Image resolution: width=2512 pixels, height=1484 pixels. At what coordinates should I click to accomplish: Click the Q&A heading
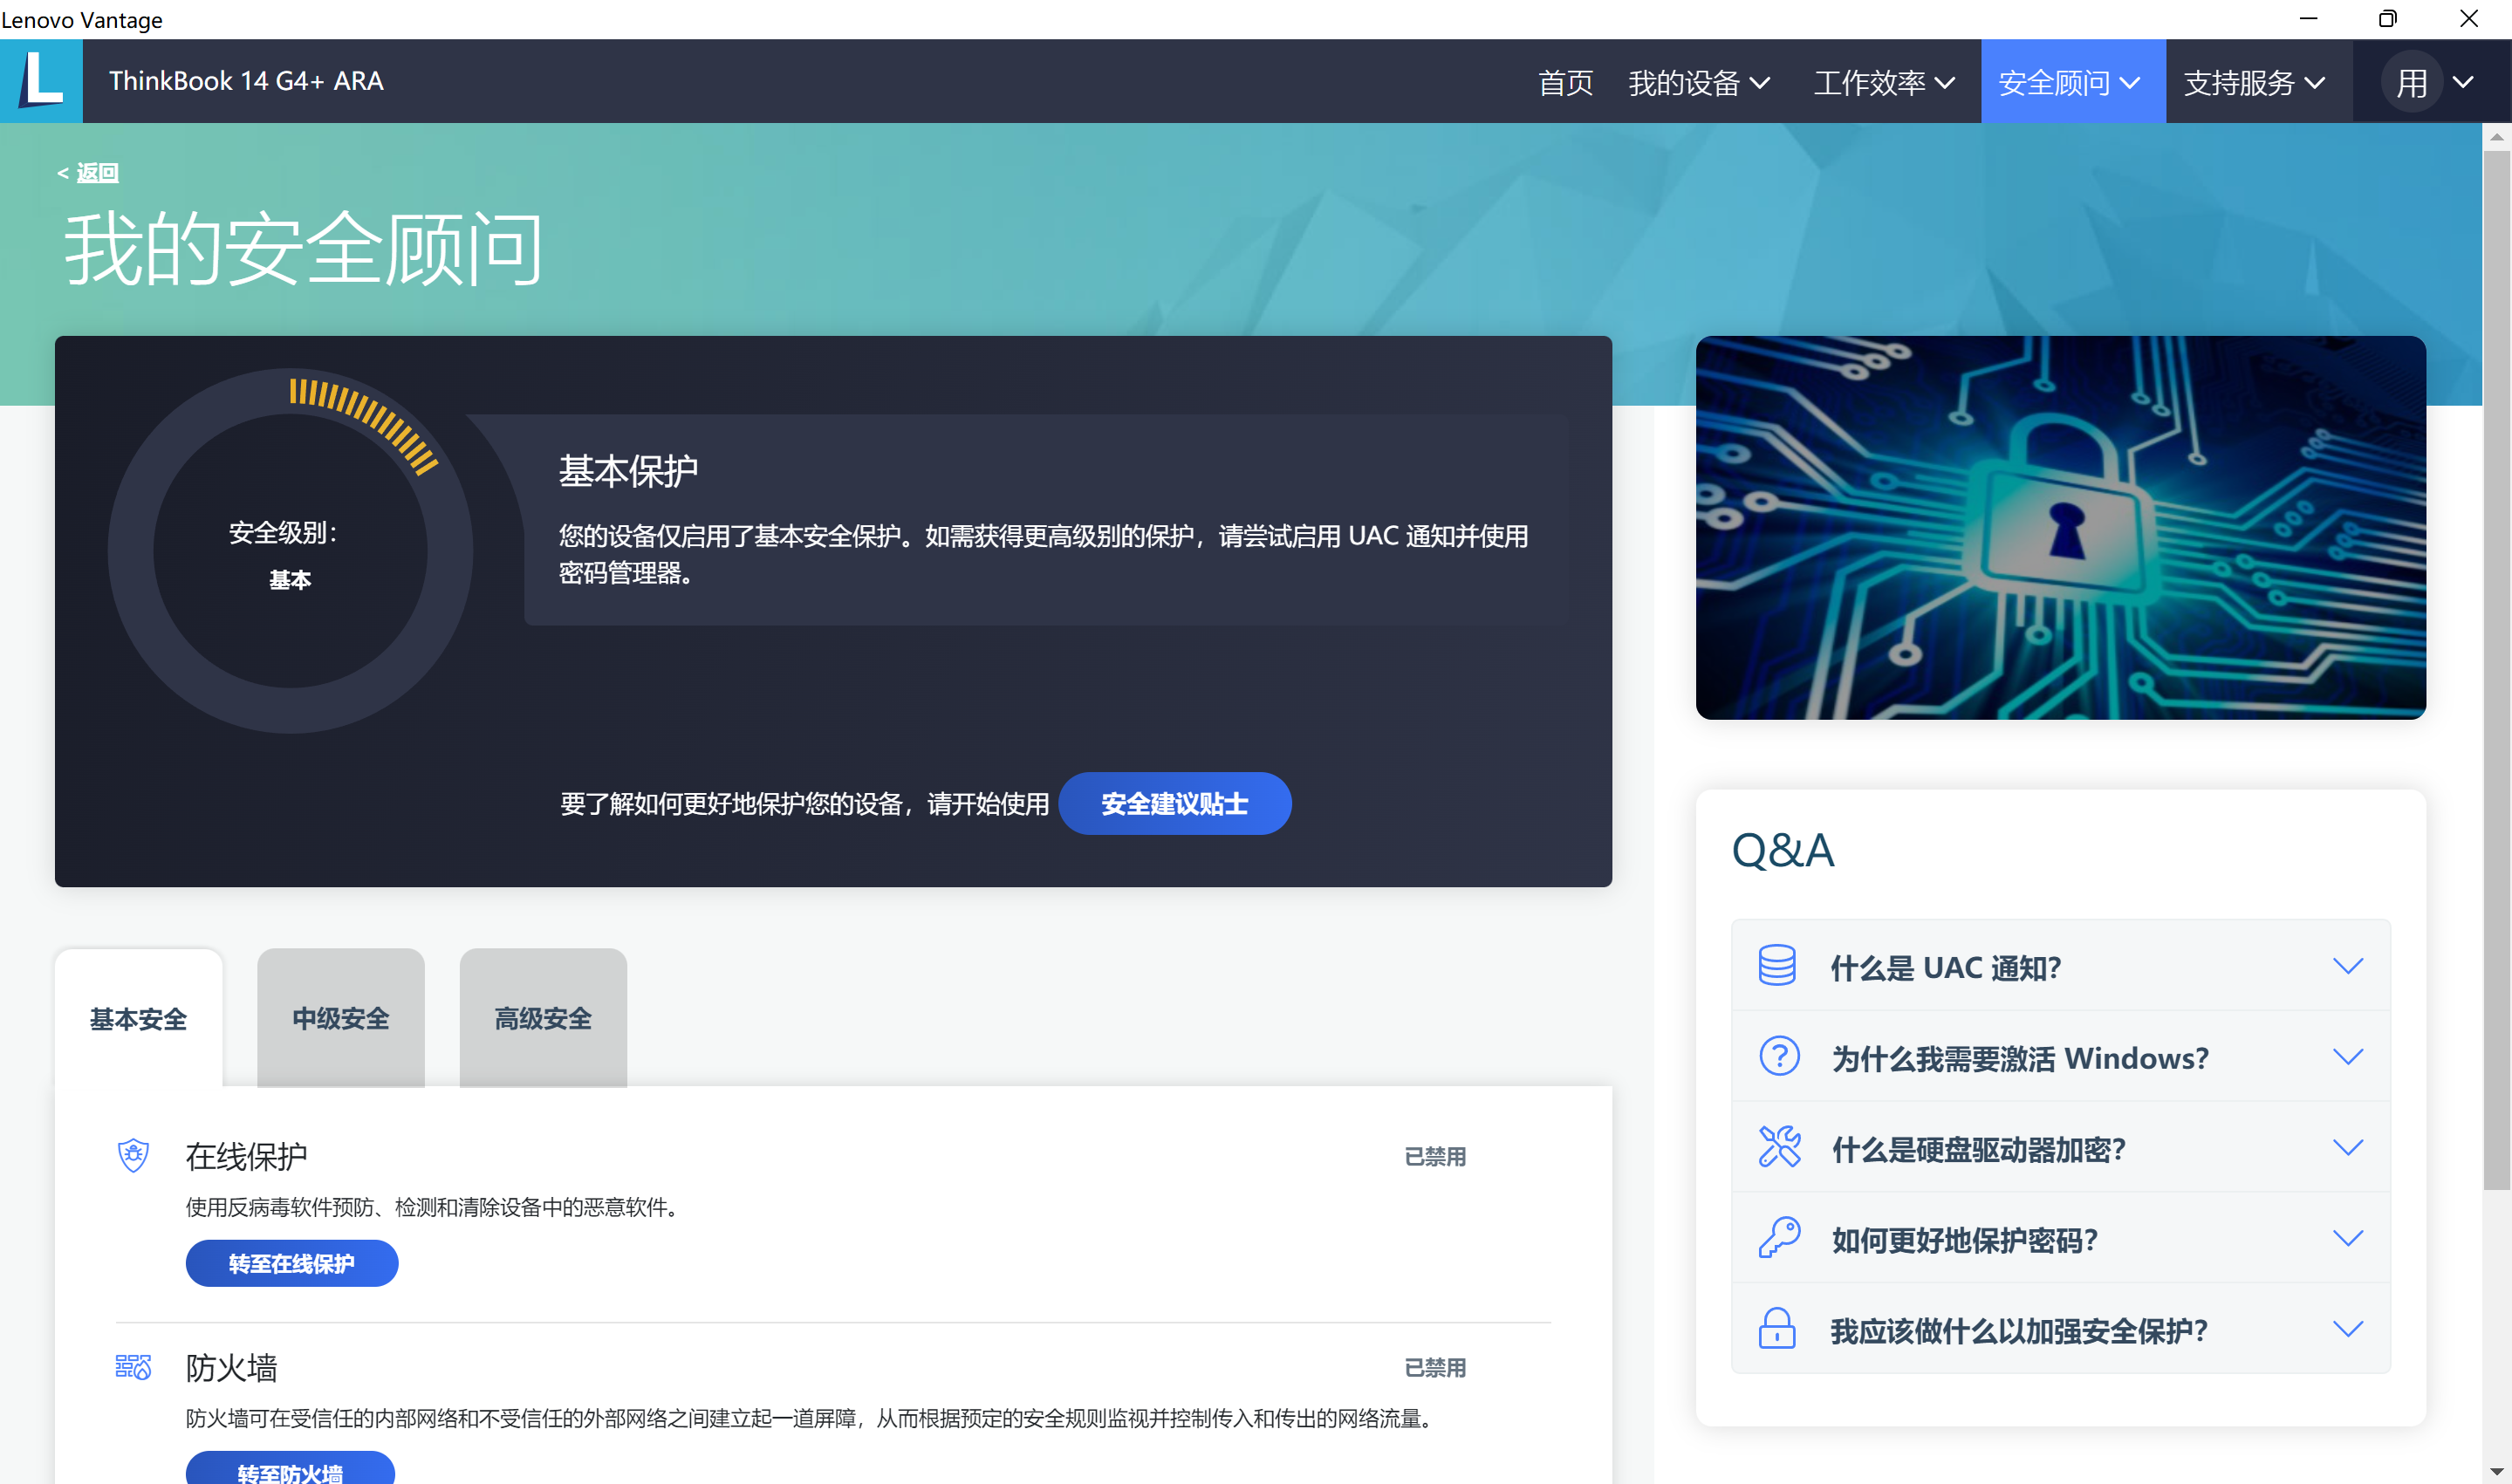(x=1783, y=850)
